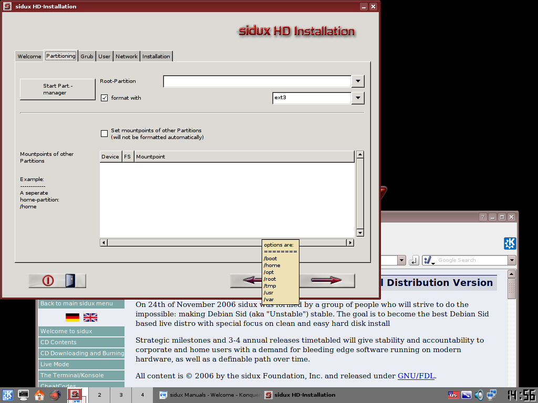
Task: Open the display resize tray icon
Action: (467, 395)
